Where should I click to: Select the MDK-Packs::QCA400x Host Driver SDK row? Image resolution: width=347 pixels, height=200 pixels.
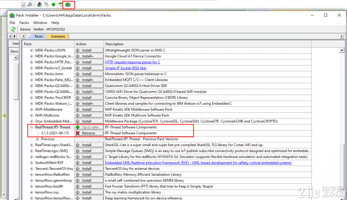point(167,86)
